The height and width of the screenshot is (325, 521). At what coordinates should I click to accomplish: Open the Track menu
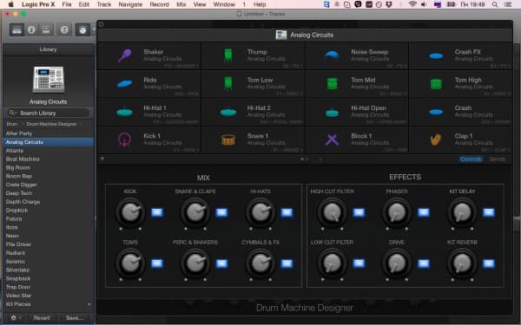point(104,4)
